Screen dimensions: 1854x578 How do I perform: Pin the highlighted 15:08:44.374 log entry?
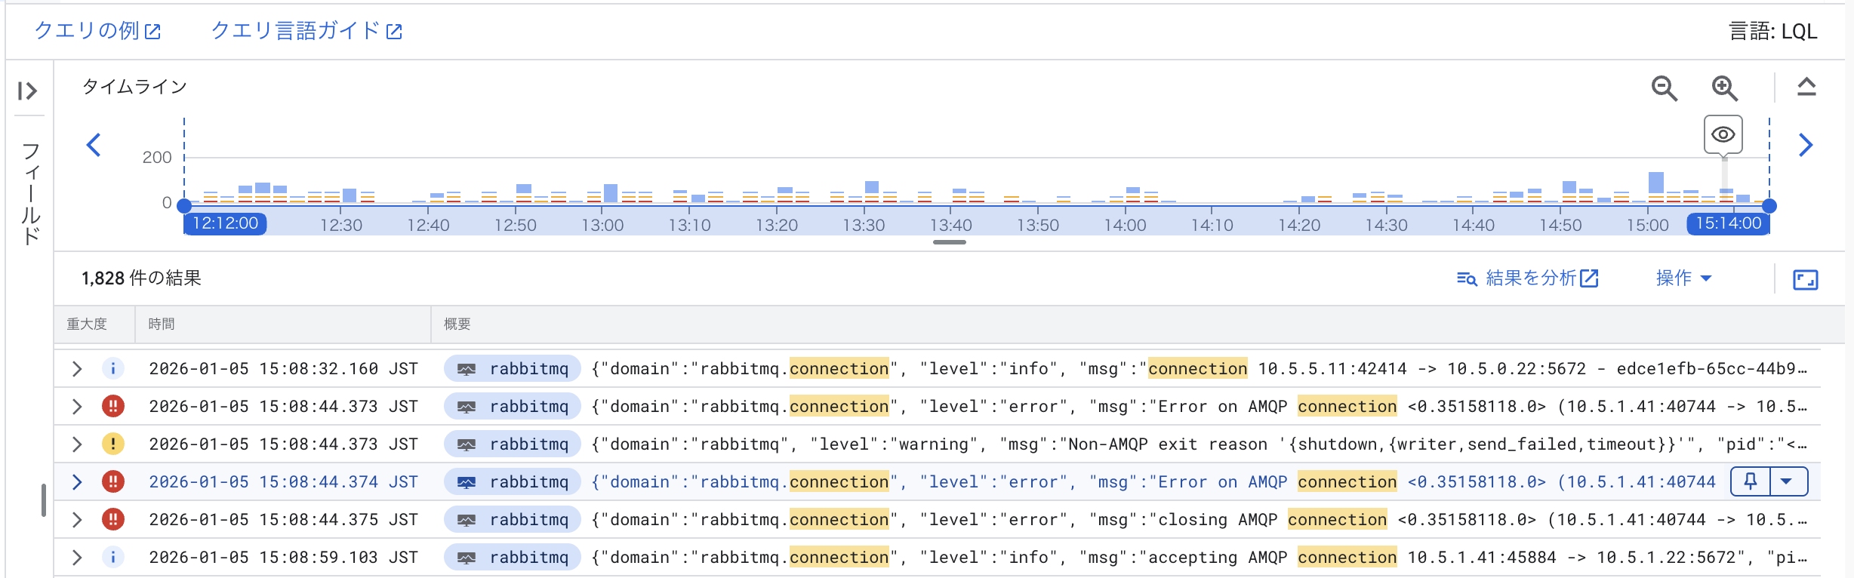click(1751, 481)
